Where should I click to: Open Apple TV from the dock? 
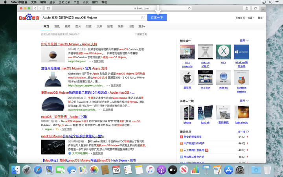tap(173, 170)
